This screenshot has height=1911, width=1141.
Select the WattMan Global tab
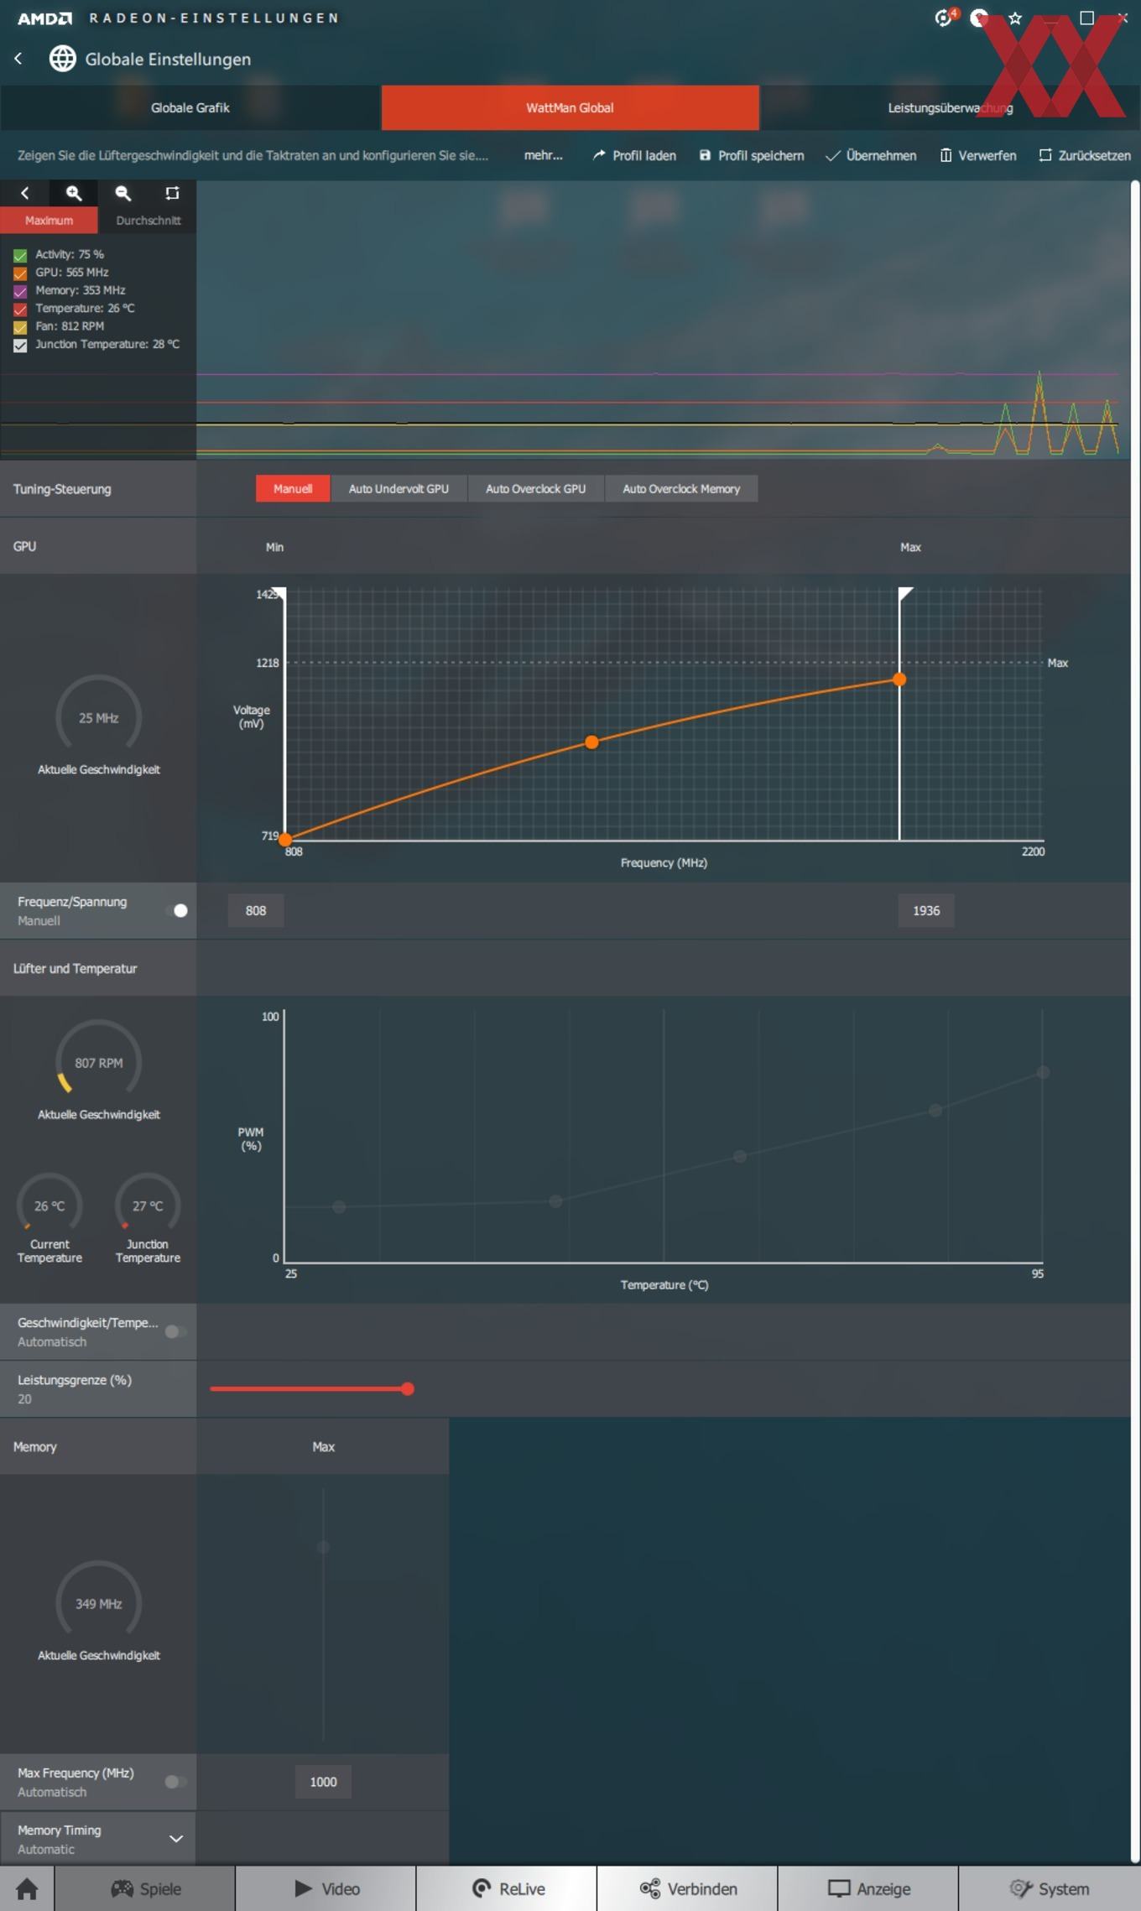click(570, 107)
